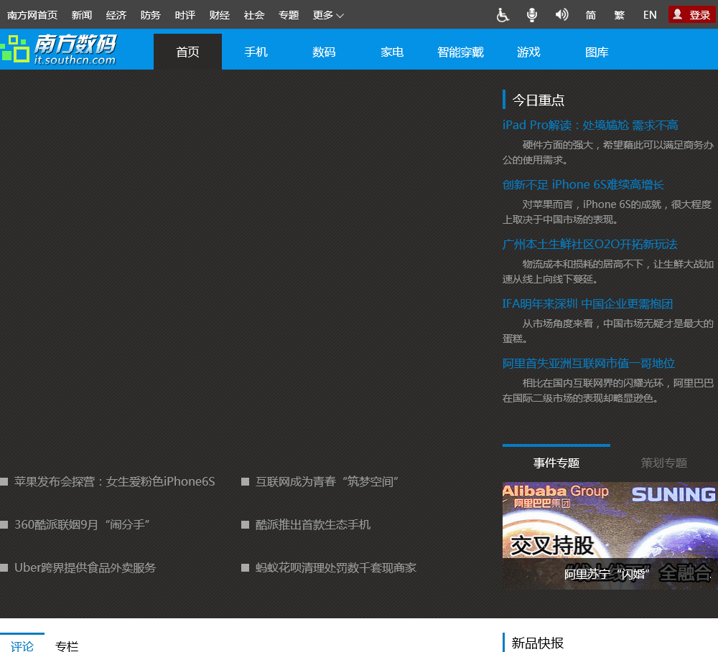The height and width of the screenshot is (652, 718).
Task: Switch to traditional Chinese 繁
Action: 619,15
